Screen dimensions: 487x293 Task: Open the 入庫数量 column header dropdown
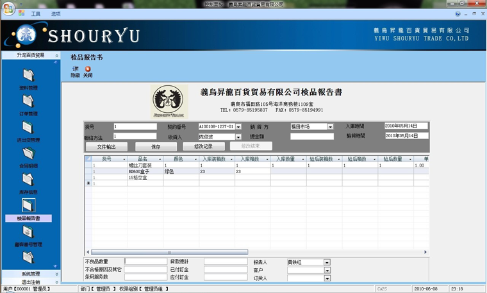pyautogui.click(x=303, y=159)
